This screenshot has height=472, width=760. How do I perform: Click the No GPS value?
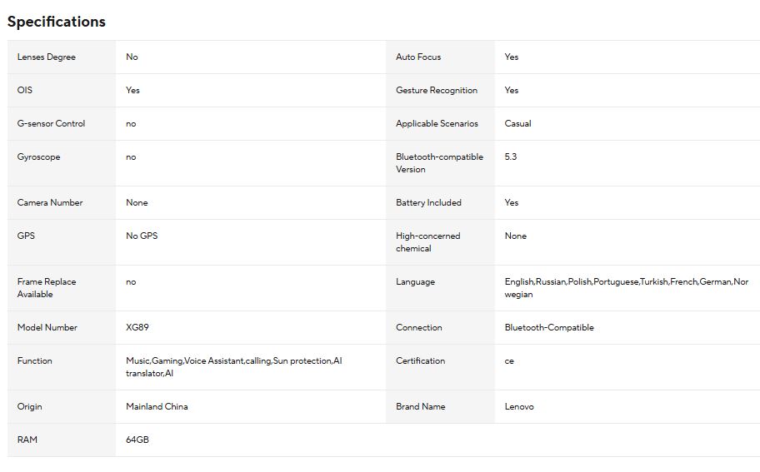142,236
